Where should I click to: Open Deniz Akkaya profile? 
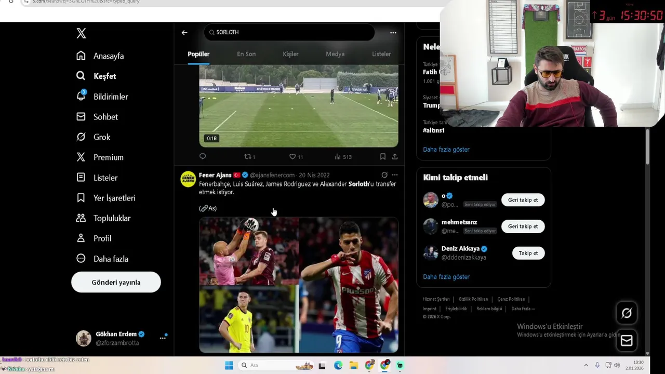460,249
